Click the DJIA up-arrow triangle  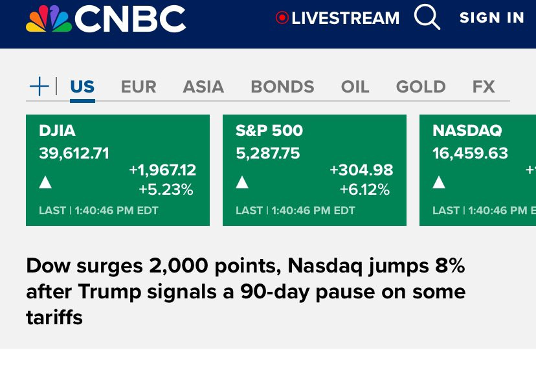(x=45, y=182)
